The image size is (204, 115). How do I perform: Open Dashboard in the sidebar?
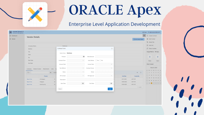(x=14, y=36)
